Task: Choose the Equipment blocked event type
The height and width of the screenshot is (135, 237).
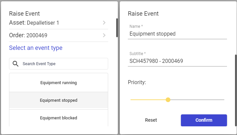Action: point(58,118)
